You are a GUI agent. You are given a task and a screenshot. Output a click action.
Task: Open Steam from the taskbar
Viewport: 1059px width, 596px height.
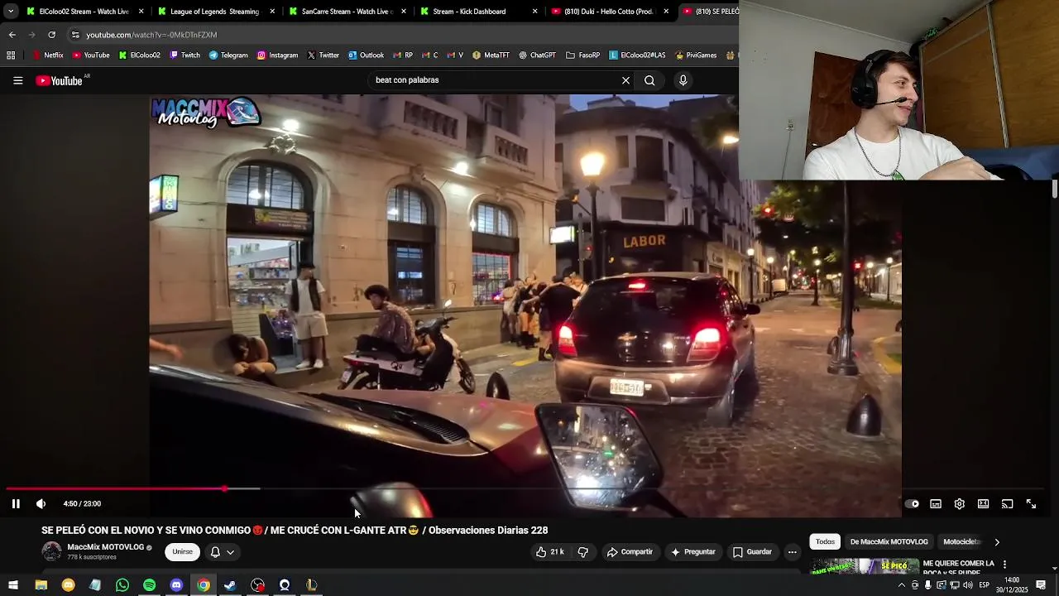(x=230, y=585)
